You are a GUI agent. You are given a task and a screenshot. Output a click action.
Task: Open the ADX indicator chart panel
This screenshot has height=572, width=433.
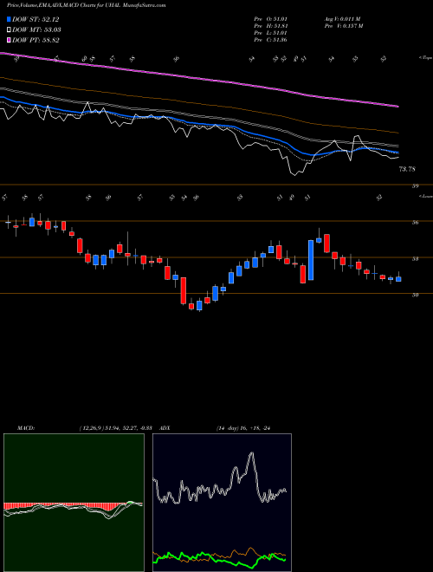222,503
